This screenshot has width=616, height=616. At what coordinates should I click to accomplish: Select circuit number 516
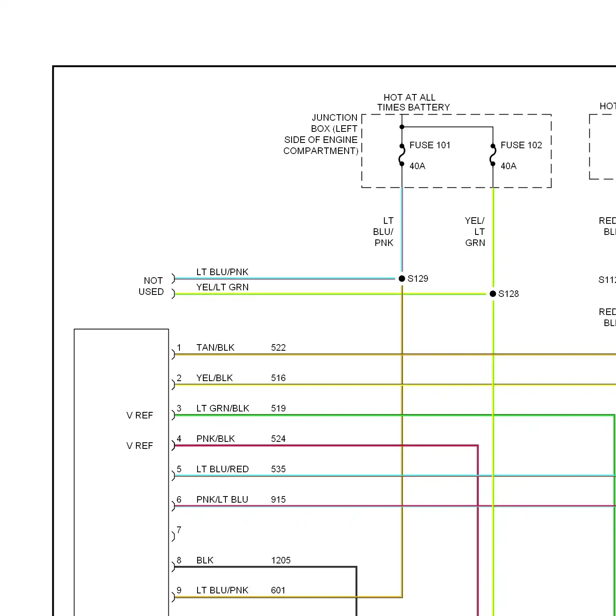point(278,378)
